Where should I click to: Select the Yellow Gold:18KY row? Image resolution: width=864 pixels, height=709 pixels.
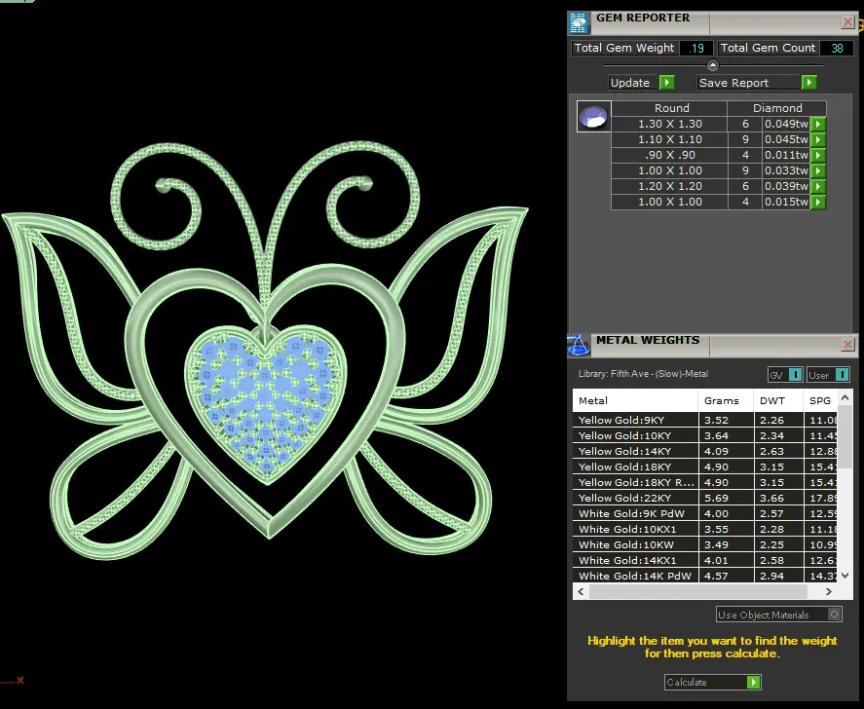705,466
